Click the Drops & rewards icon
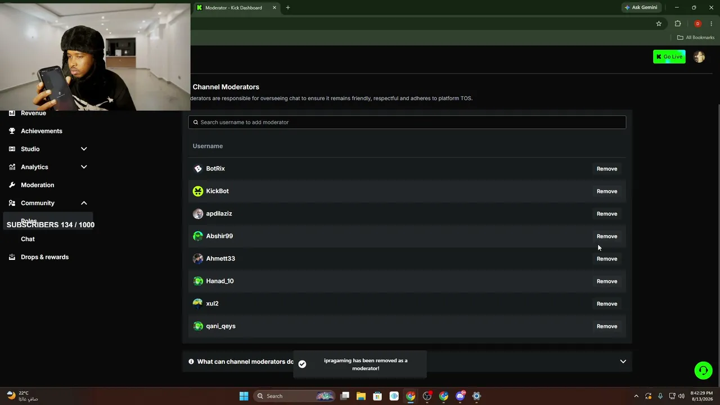The image size is (720, 405). 12,257
